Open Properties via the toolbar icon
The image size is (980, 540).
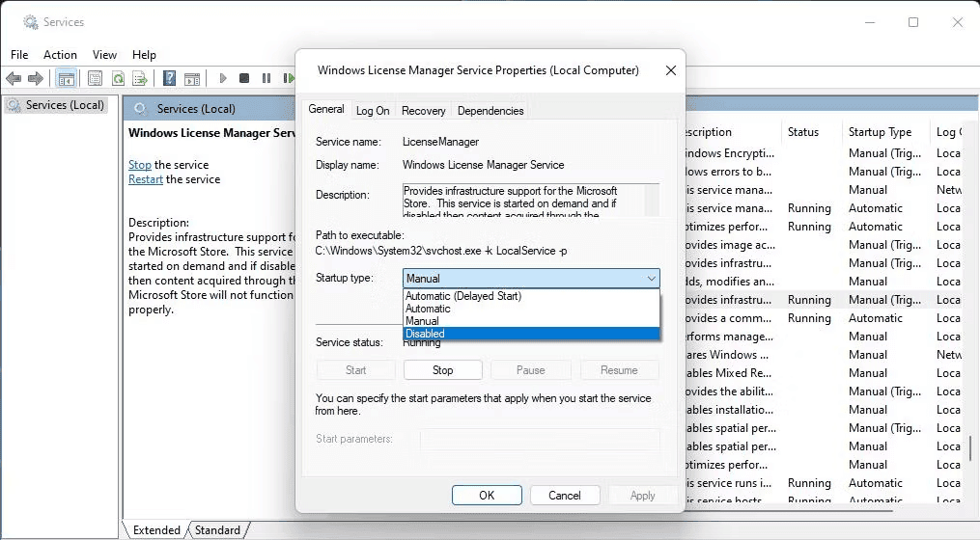tap(95, 78)
